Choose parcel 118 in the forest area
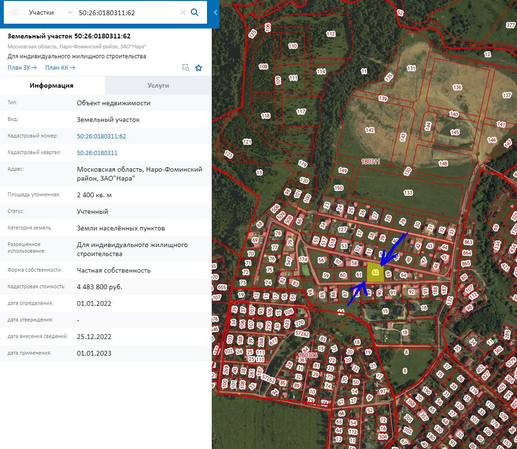 [x=265, y=116]
